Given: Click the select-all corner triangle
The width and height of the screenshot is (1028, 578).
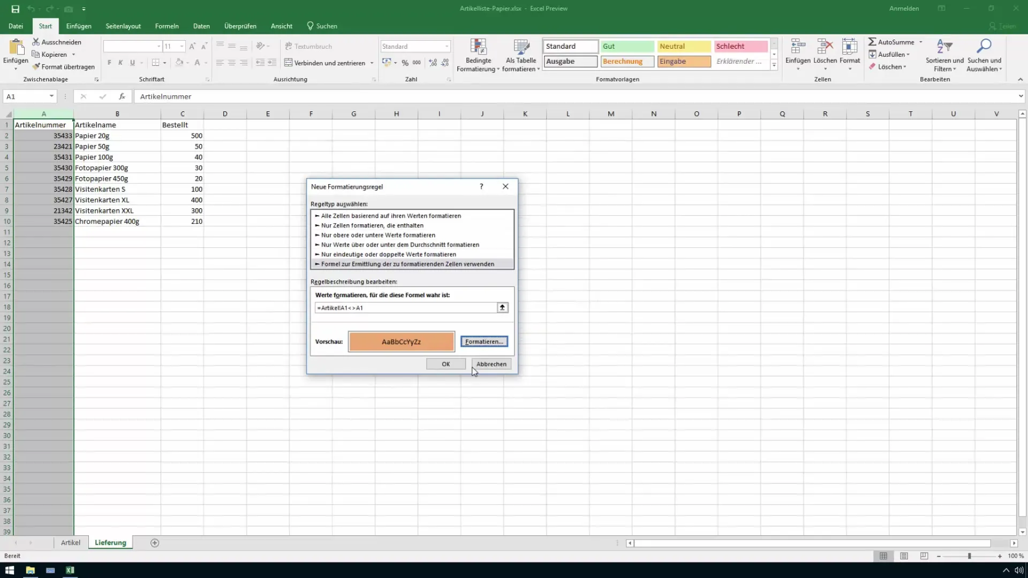Looking at the screenshot, I should tap(8, 114).
